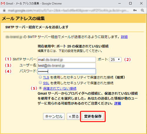Image resolution: width=147 pixels, height=134 pixels.
Task: Click the password input field
Action: click(x=67, y=72)
